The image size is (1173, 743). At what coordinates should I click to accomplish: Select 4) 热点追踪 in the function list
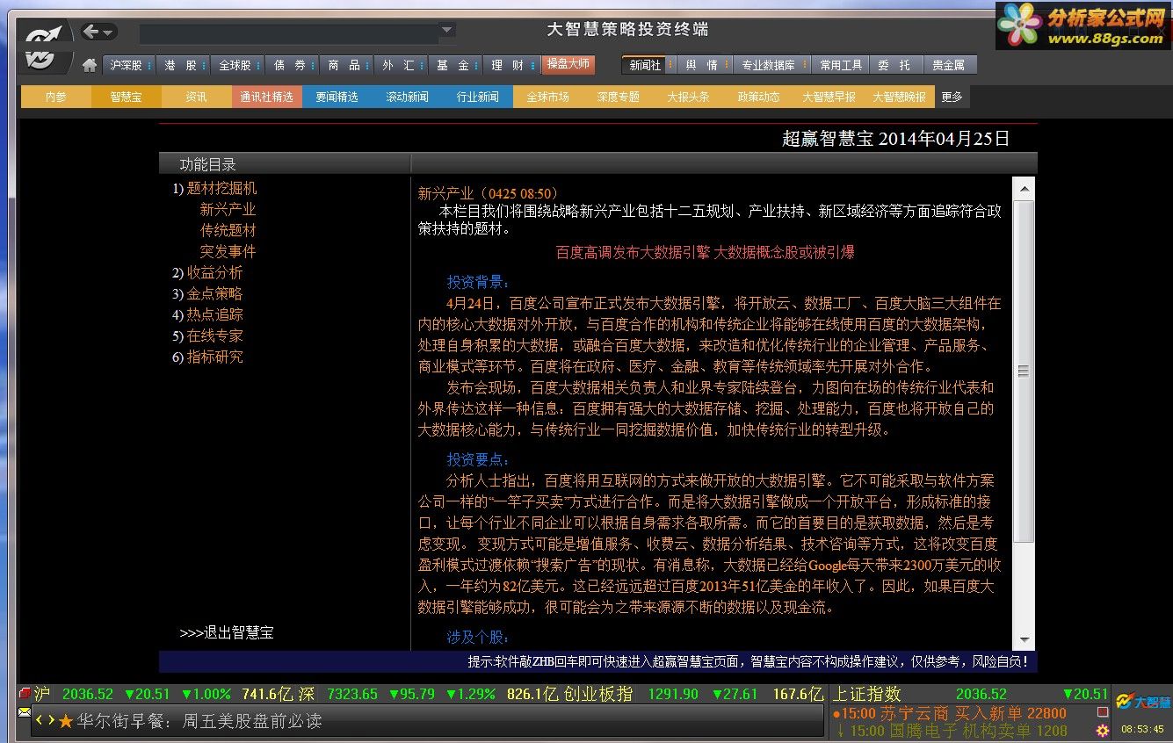207,314
